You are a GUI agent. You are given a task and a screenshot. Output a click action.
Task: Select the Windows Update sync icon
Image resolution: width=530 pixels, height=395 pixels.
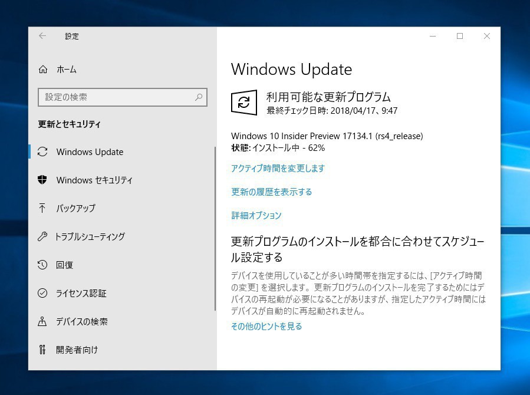coord(42,152)
